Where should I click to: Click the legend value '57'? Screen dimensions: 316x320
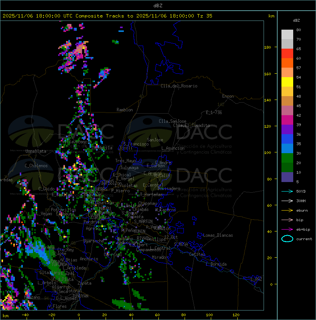pos(299,68)
